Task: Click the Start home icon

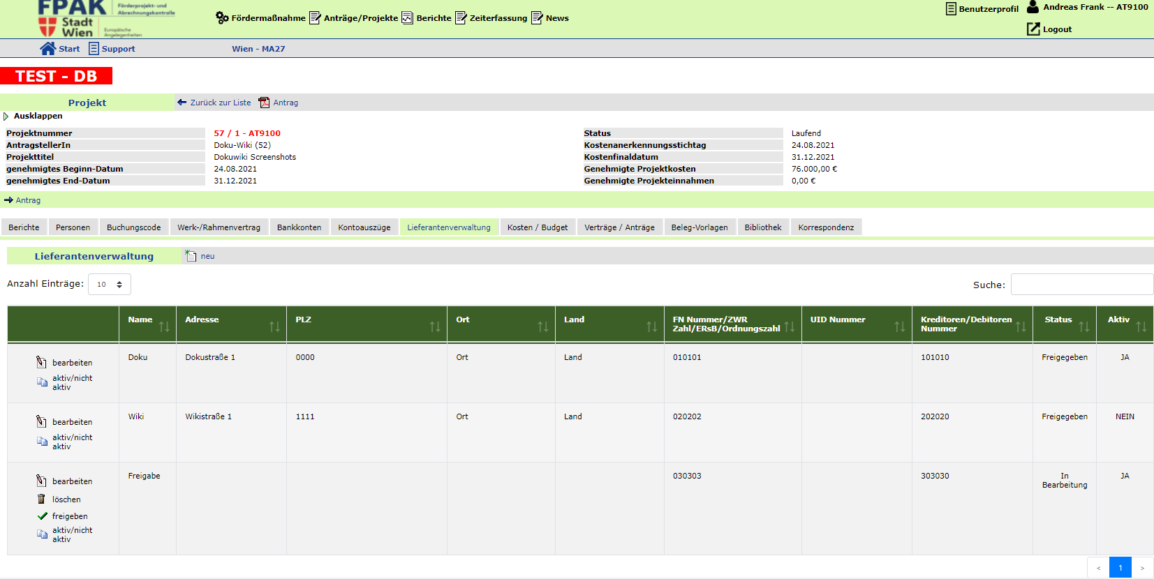Action: [47, 49]
